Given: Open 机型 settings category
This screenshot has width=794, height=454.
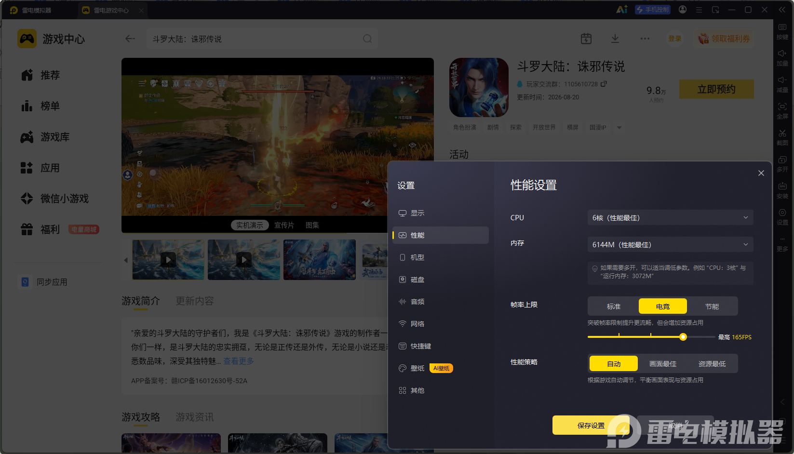Looking at the screenshot, I should (441, 257).
